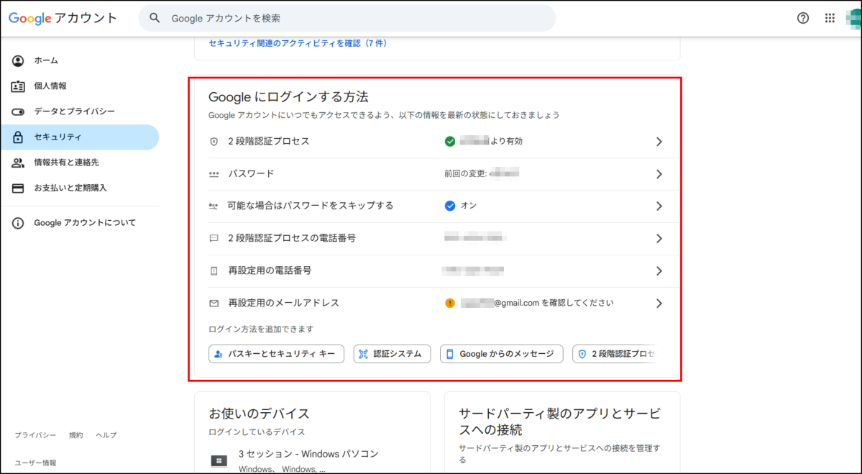
Task: Add 認証システム login method
Action: (392, 354)
